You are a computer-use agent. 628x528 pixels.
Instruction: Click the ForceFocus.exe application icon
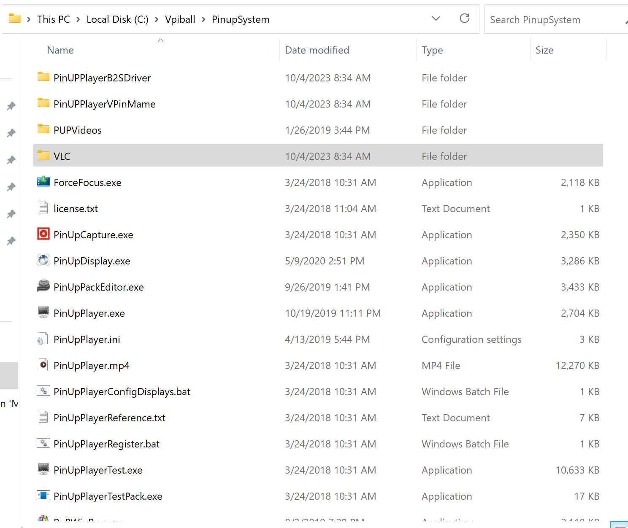(43, 182)
